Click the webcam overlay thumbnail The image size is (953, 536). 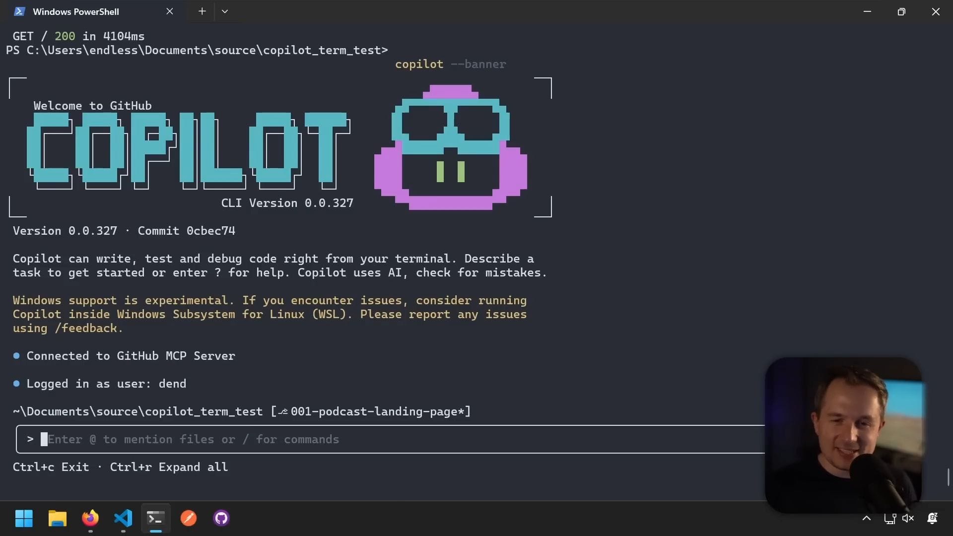click(x=843, y=434)
